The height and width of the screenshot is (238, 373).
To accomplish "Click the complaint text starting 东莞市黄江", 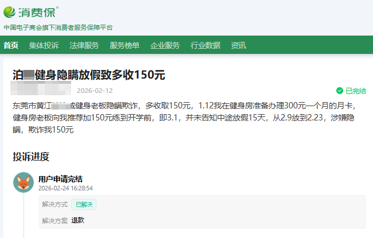I will pos(184,118).
